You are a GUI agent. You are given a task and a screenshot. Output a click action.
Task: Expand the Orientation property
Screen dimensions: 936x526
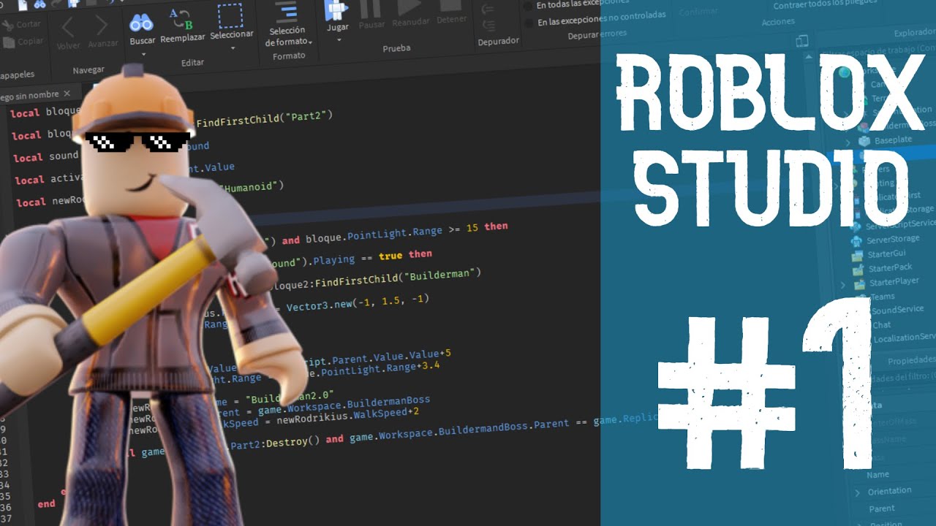(x=858, y=493)
